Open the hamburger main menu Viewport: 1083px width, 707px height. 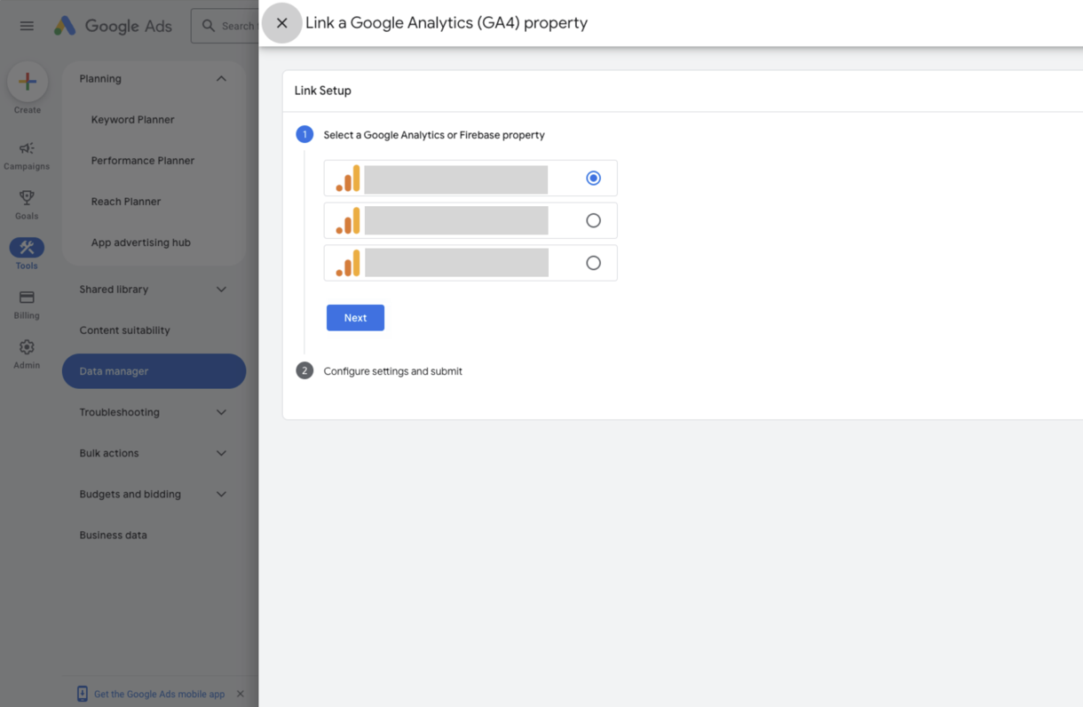click(x=27, y=26)
